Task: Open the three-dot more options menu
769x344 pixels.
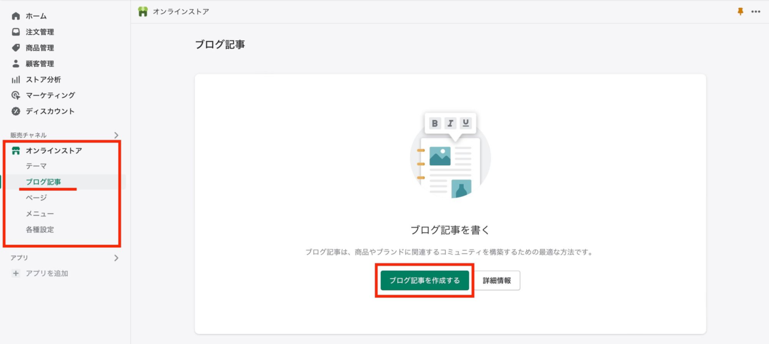Action: [x=756, y=11]
